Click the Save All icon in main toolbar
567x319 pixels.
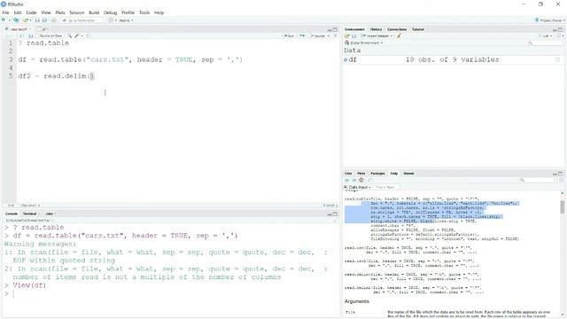point(44,20)
